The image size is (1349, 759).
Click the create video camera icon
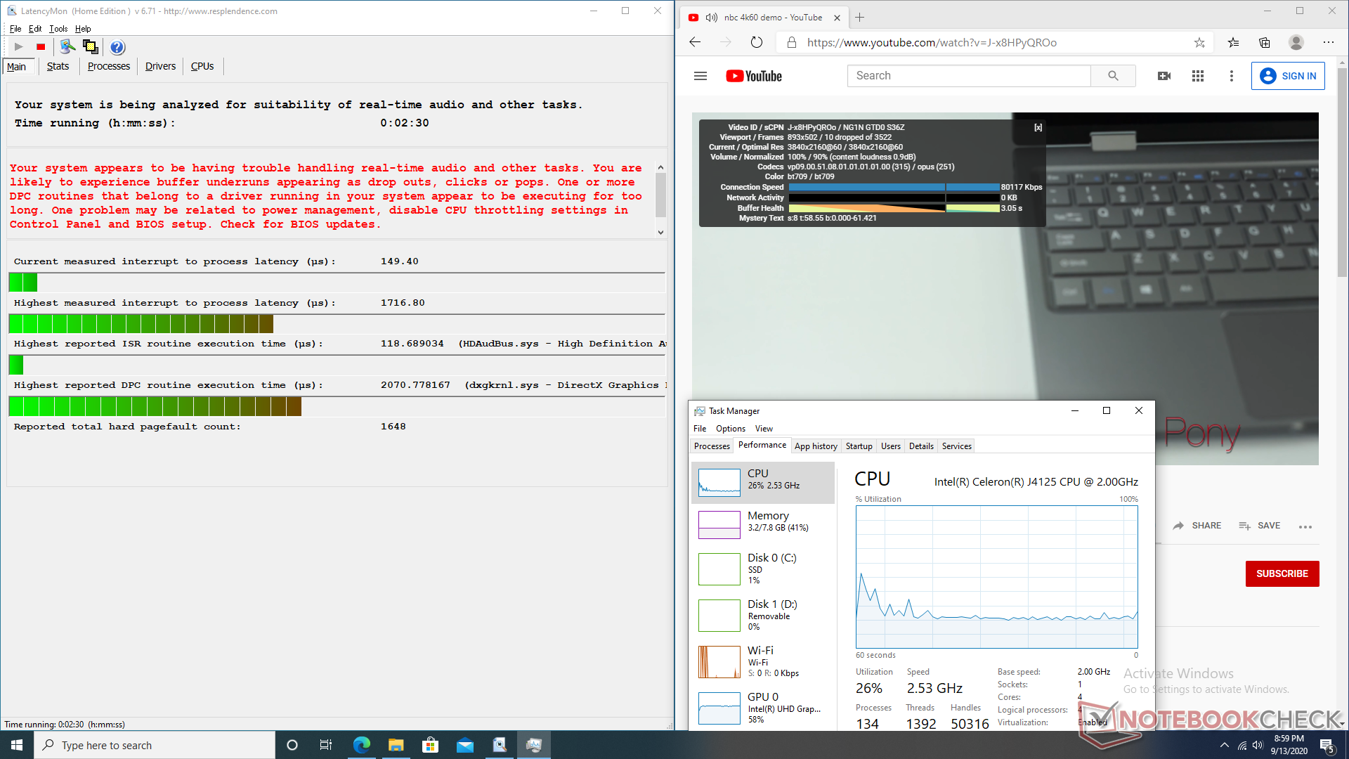[x=1164, y=76]
